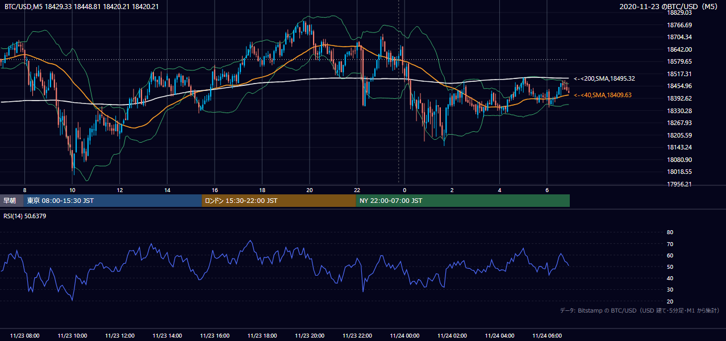The height and width of the screenshot is (341, 726).
Task: Click price axis value 18080.90
Action: pos(679,160)
